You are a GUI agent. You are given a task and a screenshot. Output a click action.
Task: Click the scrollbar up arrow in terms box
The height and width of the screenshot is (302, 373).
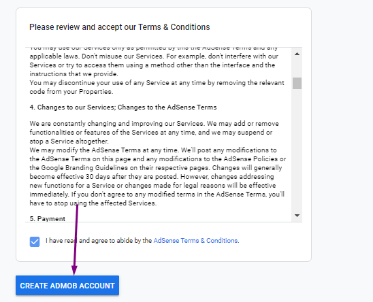297,54
